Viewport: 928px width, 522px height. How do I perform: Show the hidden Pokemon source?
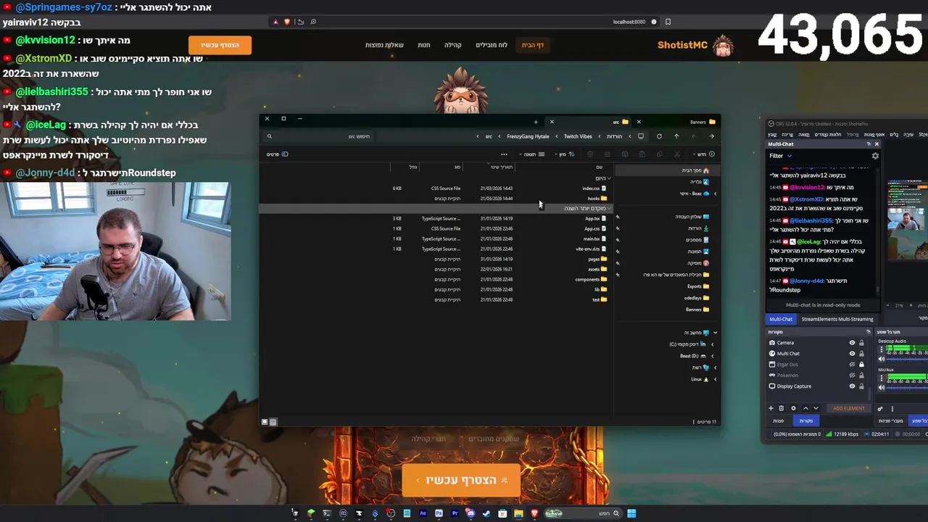point(852,376)
